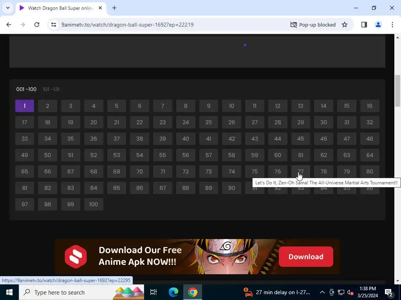Click the address bar URL

(x=127, y=25)
